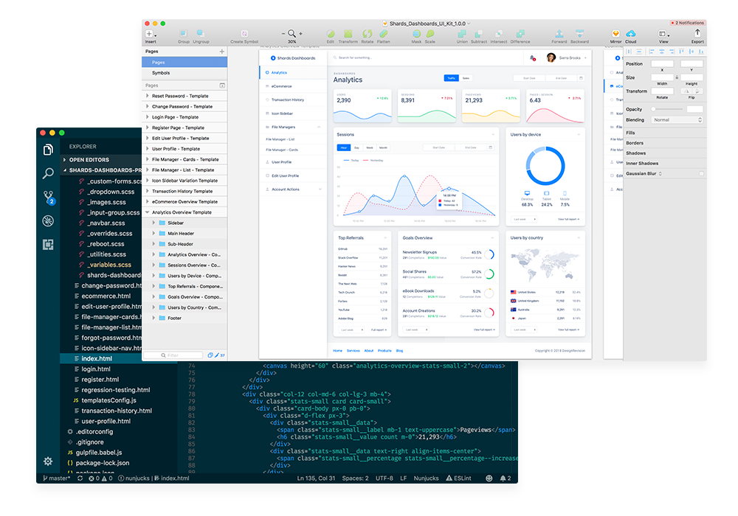
Task: Click the layer Filter field in Sketch
Action: click(173, 355)
